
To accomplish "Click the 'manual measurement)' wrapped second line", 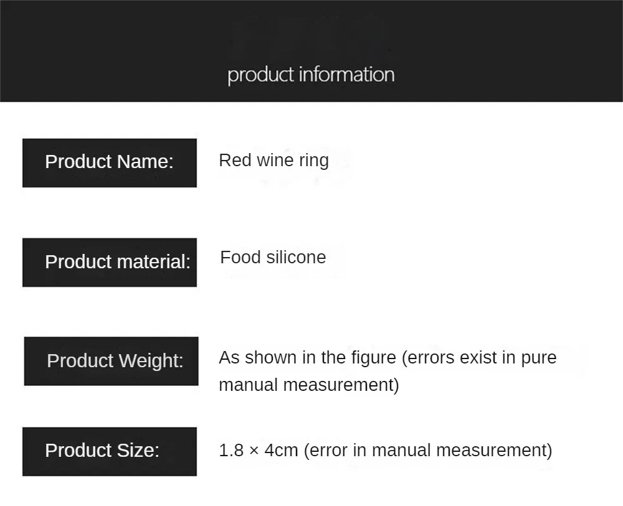I will click(x=309, y=385).
